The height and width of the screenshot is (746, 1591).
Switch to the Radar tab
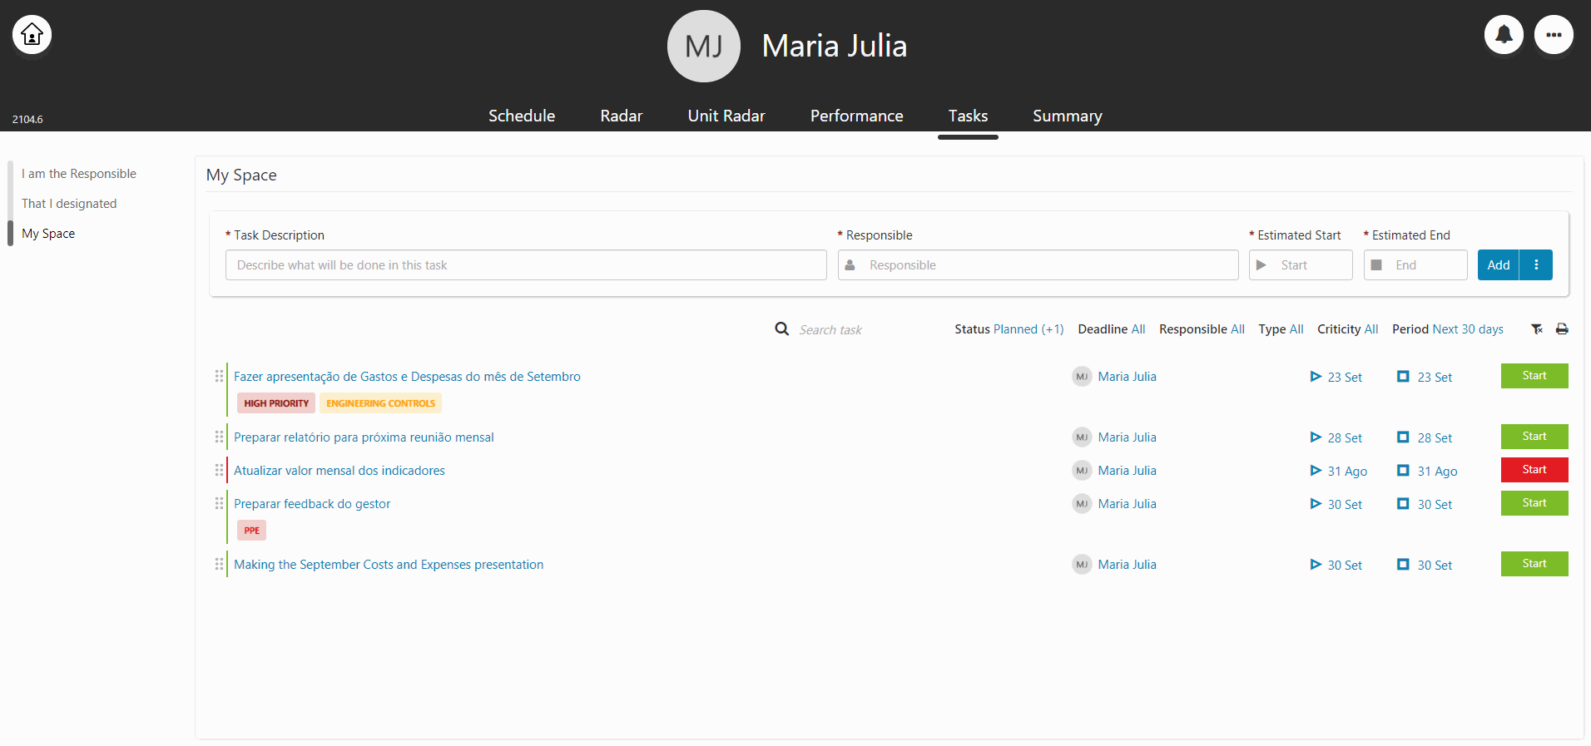[x=622, y=116]
